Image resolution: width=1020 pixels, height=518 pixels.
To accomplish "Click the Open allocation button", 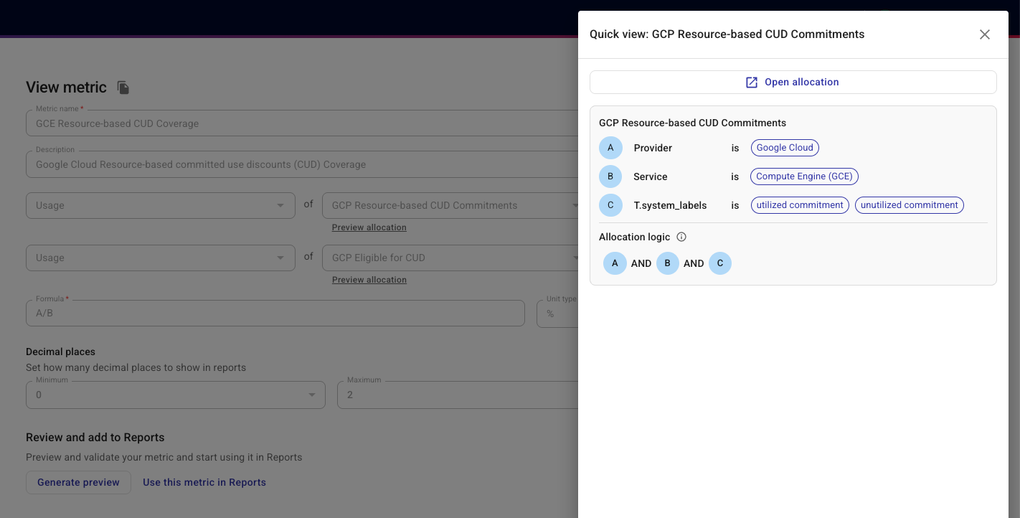I will (793, 82).
